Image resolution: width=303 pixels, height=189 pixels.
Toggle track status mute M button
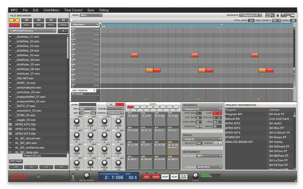[x=216, y=143]
